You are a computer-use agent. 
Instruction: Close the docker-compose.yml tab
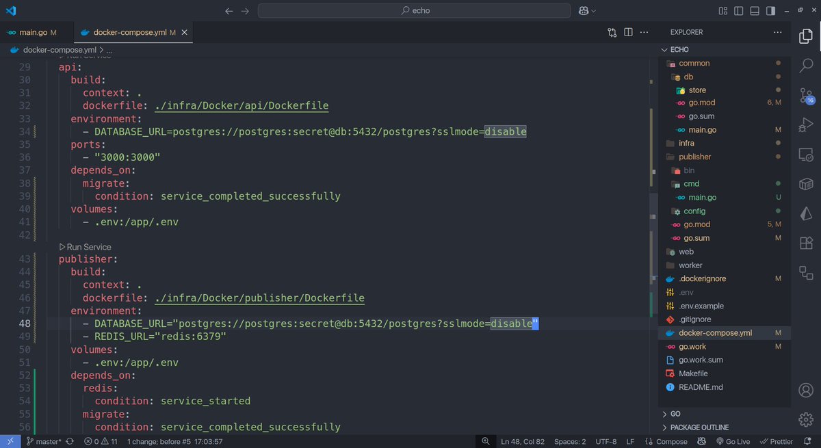[x=185, y=32]
